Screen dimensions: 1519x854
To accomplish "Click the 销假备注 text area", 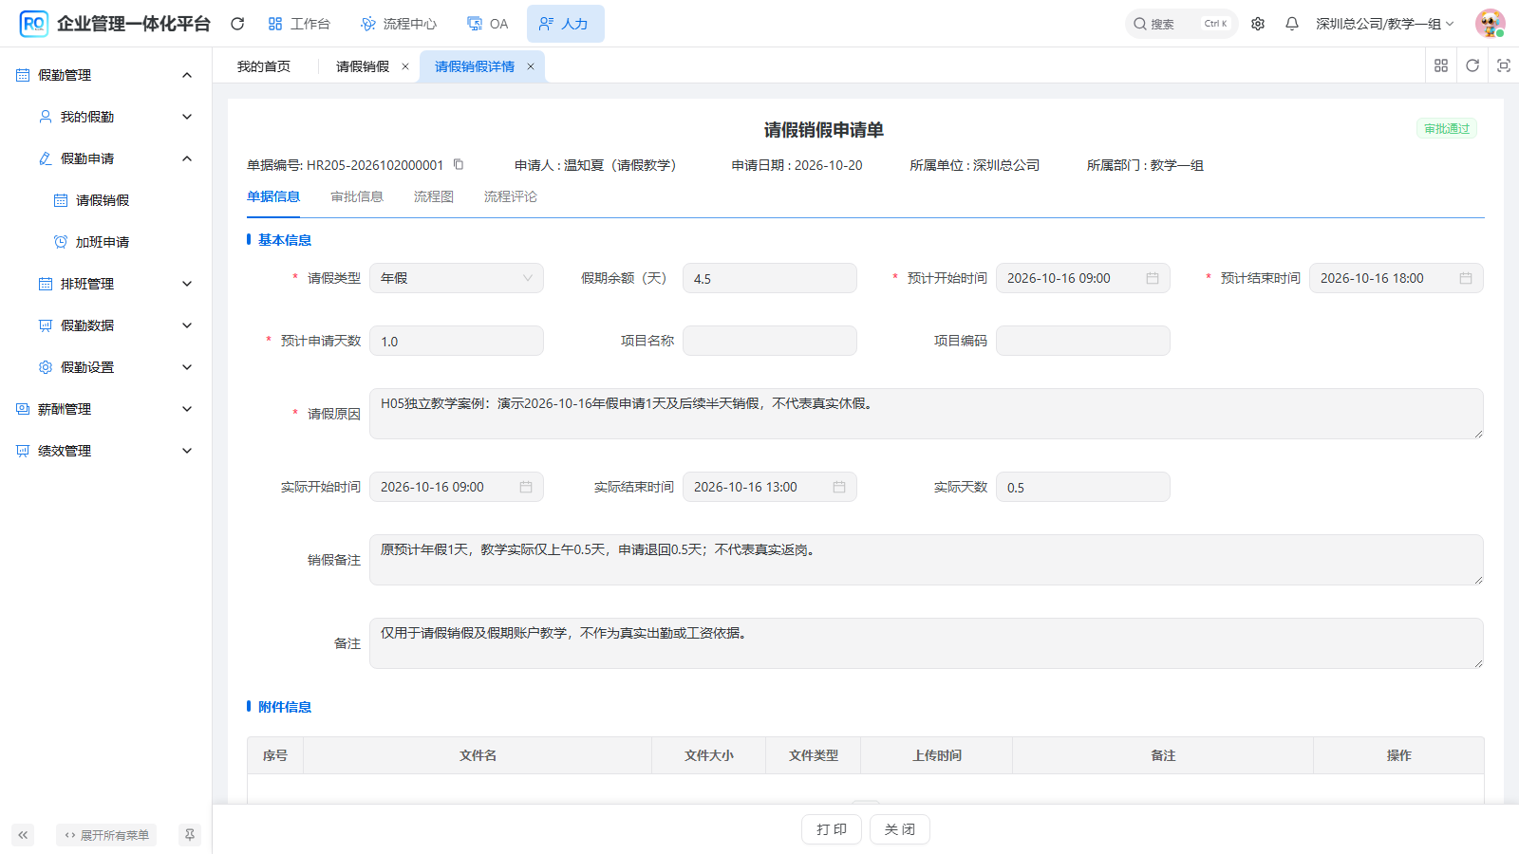I will 927,560.
